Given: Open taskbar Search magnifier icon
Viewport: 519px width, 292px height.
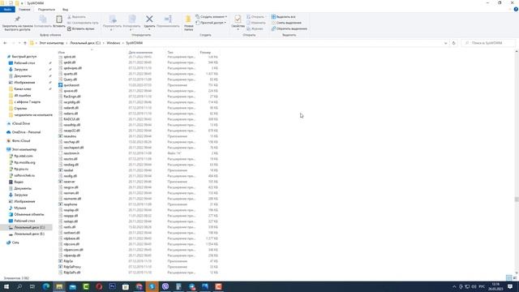Looking at the screenshot, I should tap(19, 286).
